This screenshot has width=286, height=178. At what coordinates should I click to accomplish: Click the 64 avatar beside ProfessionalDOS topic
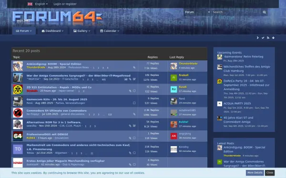coord(18,136)
